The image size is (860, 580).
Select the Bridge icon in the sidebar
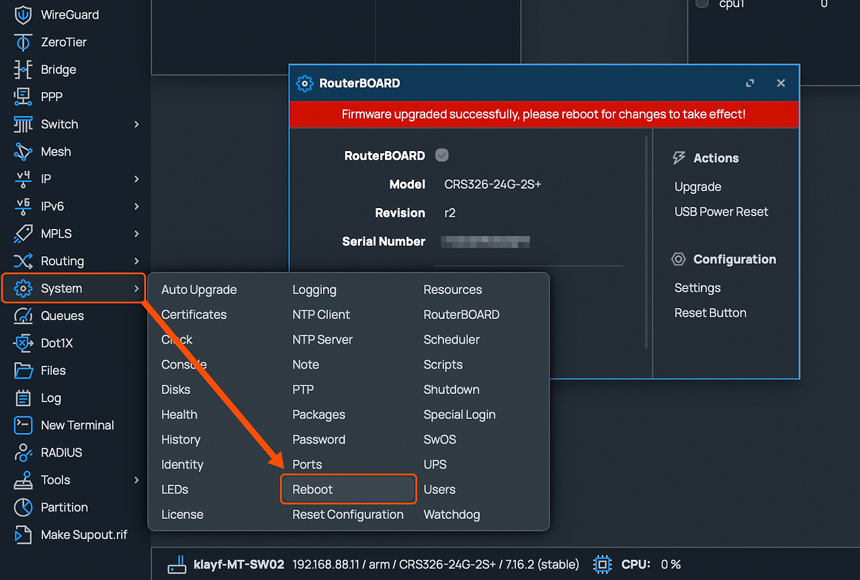(x=23, y=70)
